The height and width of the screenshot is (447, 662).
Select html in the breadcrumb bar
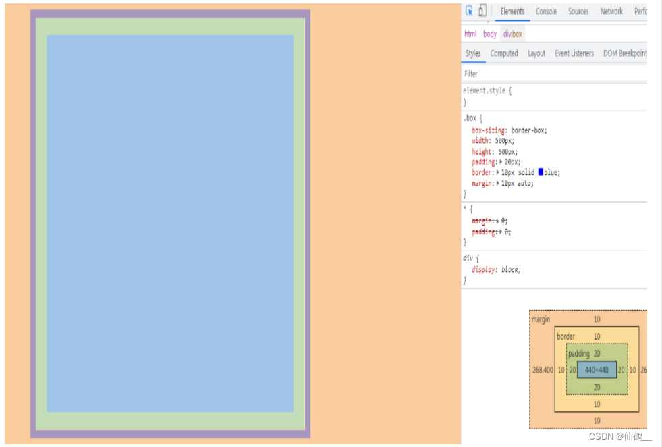pos(470,34)
